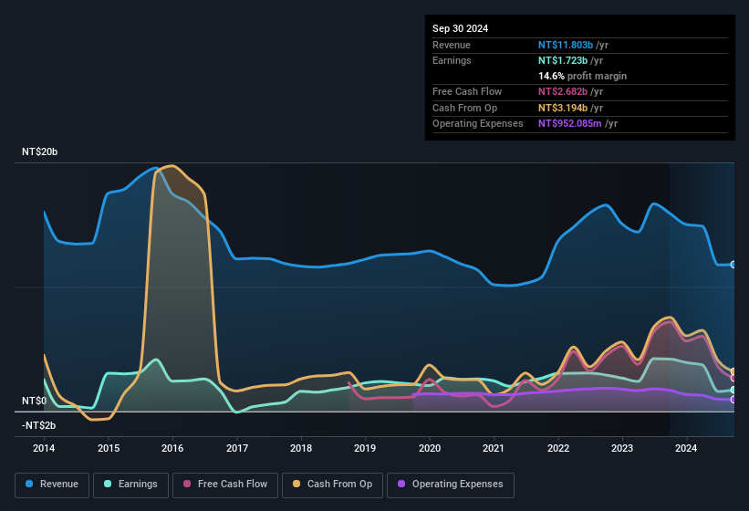Click the Operating Expenses tooltip label

coord(478,124)
